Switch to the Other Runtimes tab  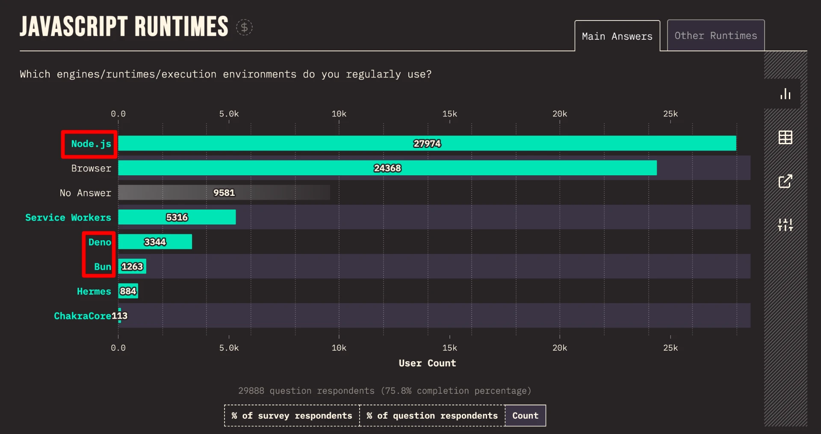pyautogui.click(x=716, y=35)
